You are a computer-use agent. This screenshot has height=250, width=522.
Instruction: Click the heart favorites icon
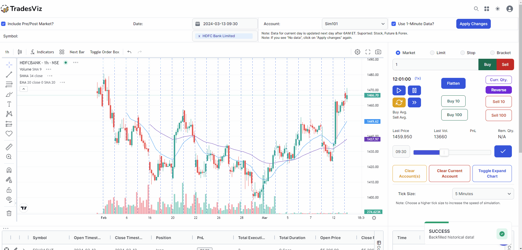(9, 134)
